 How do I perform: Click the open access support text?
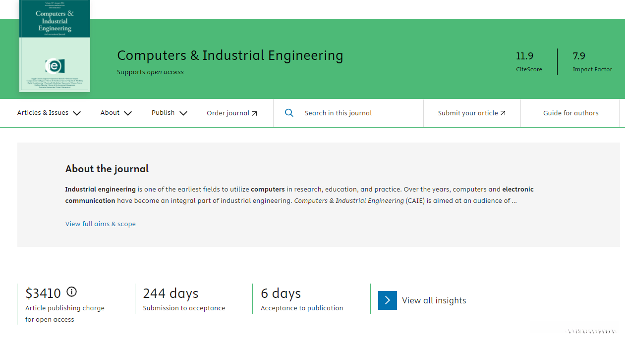(x=150, y=72)
